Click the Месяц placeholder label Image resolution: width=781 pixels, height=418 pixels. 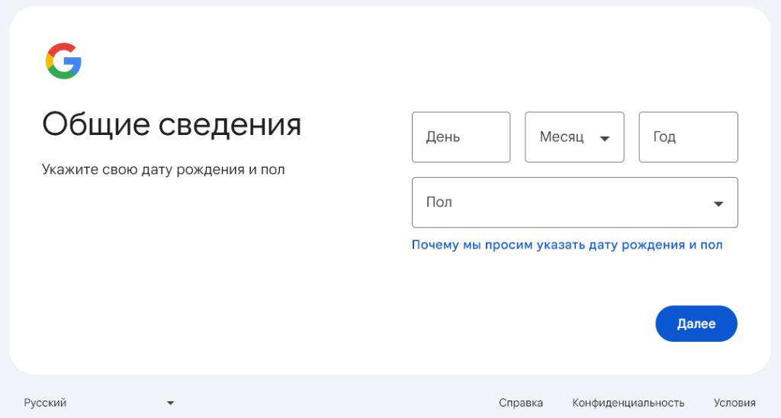[561, 137]
